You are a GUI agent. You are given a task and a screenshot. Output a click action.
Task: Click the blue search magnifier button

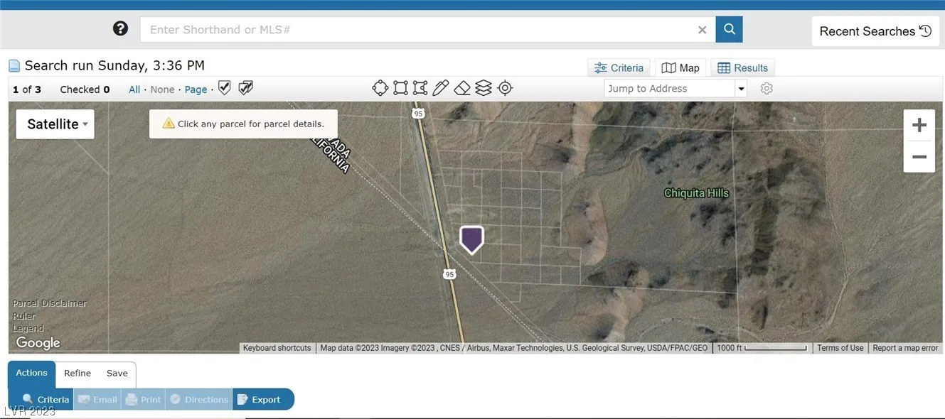(x=729, y=29)
